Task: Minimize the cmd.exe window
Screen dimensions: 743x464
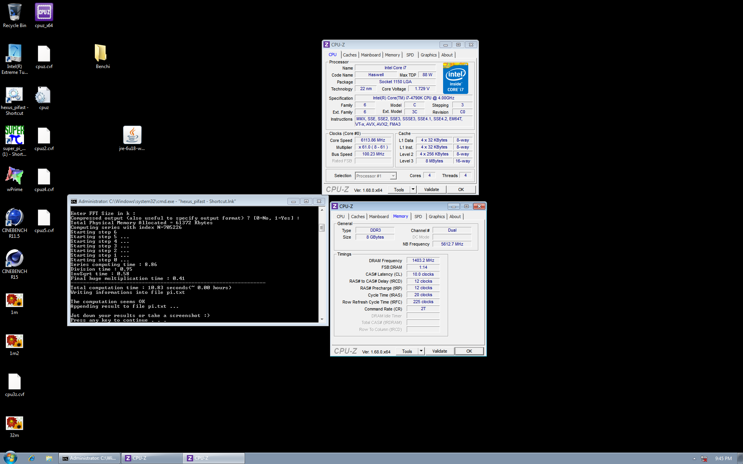Action: [x=293, y=201]
